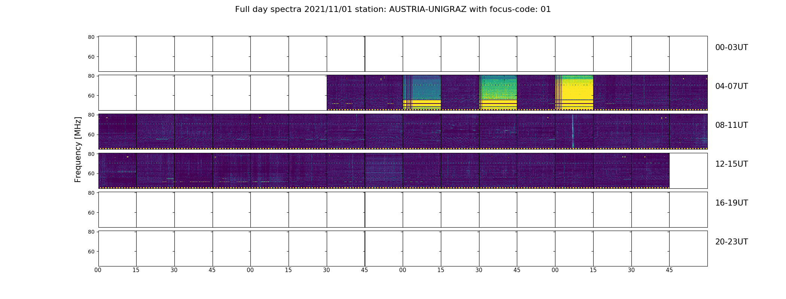Screen dimensions: 786x299
Task: Click the "20-23UT" row label
Action: point(731,242)
